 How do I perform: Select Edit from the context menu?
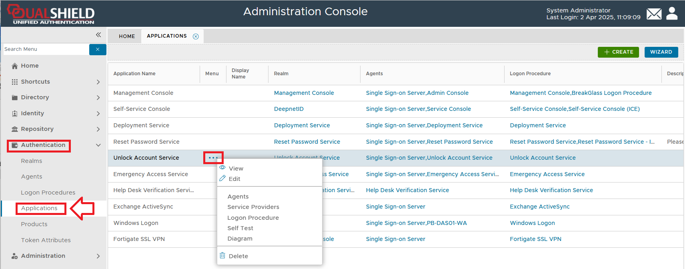pyautogui.click(x=234, y=179)
